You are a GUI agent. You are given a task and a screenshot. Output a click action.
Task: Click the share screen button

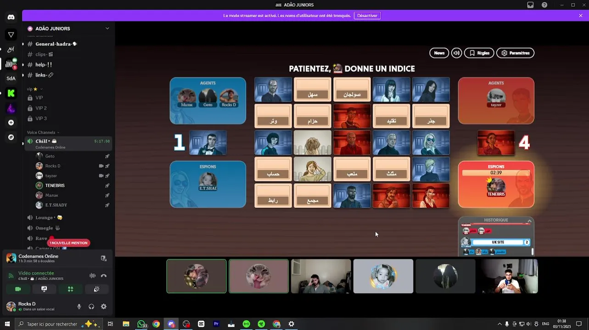tap(44, 289)
